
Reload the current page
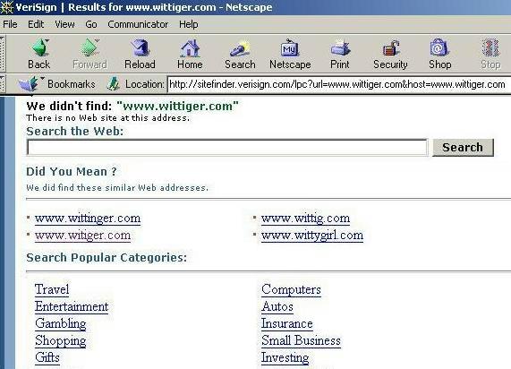(x=141, y=48)
